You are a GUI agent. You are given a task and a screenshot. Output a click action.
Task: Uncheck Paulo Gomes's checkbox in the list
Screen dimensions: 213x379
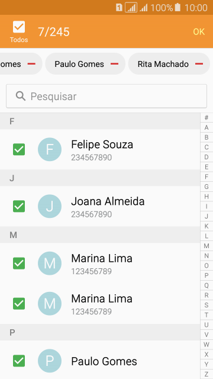(x=19, y=361)
